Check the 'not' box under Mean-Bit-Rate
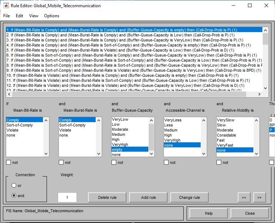 8,162
